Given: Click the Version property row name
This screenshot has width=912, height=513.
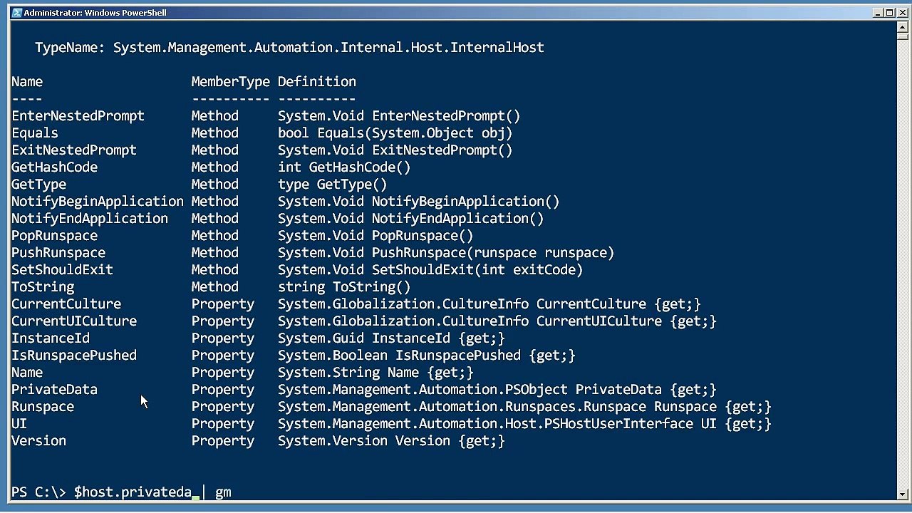Looking at the screenshot, I should pos(38,440).
